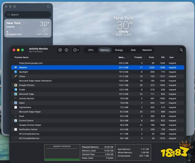Click the App Memory 7.21 GB value
The width and height of the screenshot is (195, 163).
(x=145, y=149)
